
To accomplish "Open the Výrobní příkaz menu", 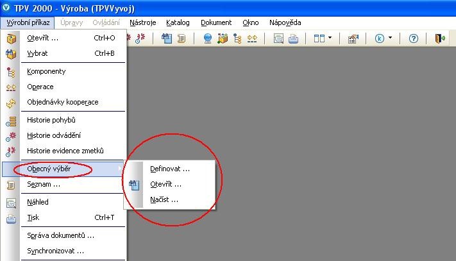I will tap(28, 22).
